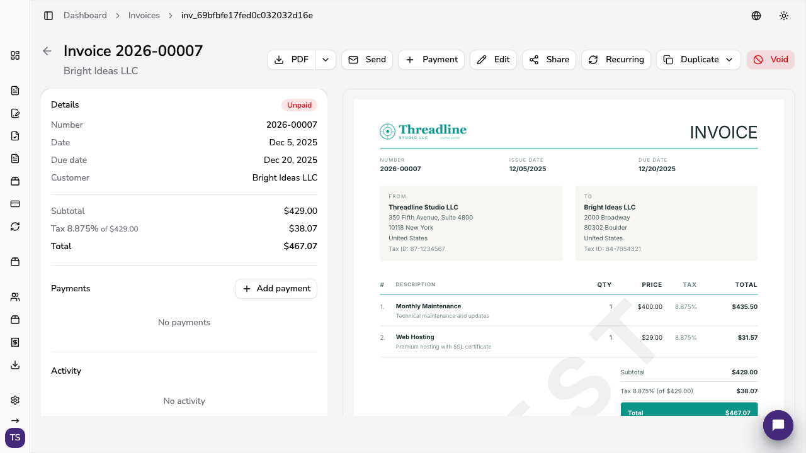Open the globe language selector
This screenshot has width=806, height=453.
point(756,16)
